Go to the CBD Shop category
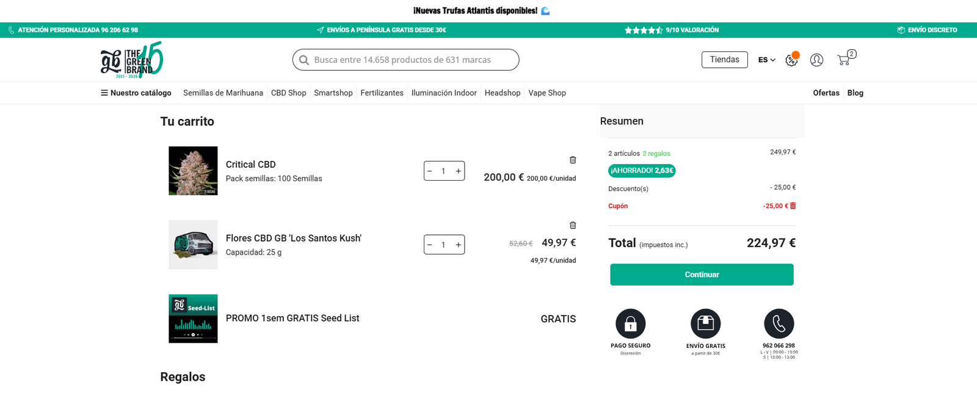Image resolution: width=977 pixels, height=393 pixels. pyautogui.click(x=288, y=93)
